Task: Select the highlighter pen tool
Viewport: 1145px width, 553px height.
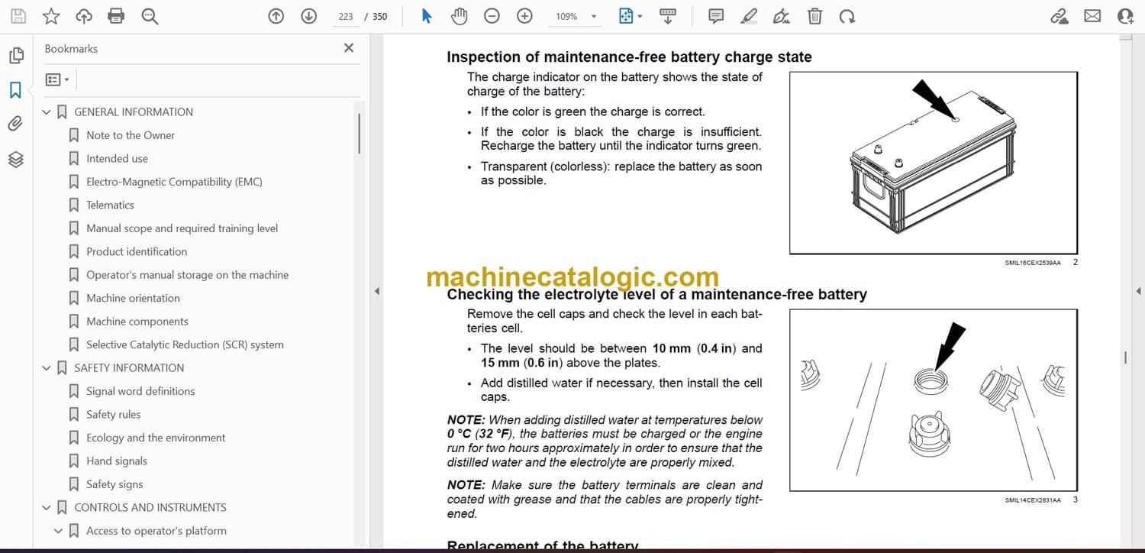Action: 749,16
